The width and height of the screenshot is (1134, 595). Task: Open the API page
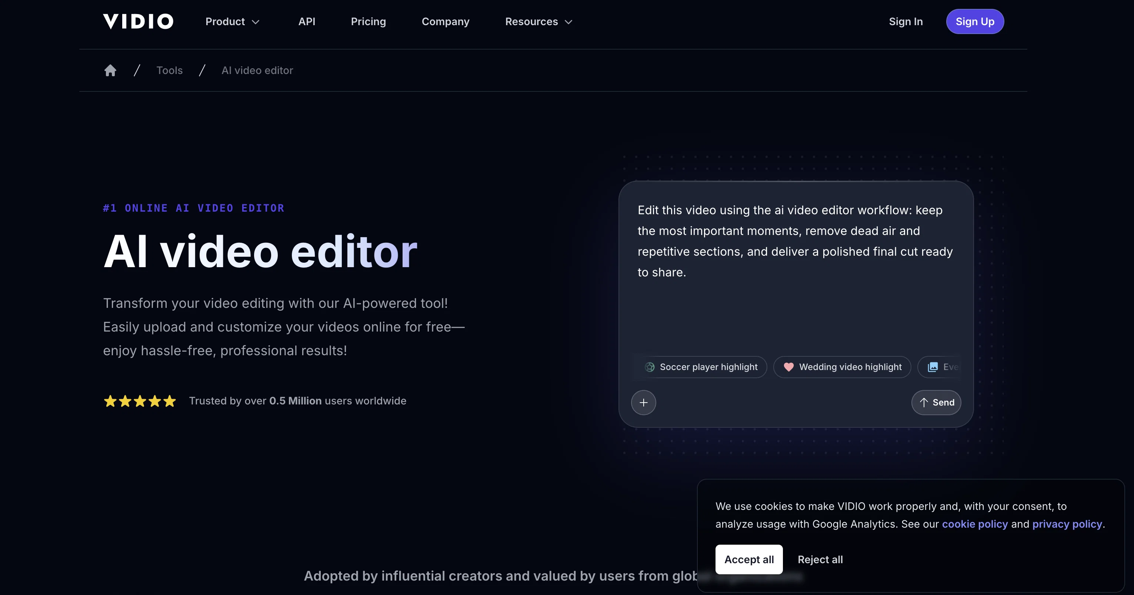tap(307, 21)
